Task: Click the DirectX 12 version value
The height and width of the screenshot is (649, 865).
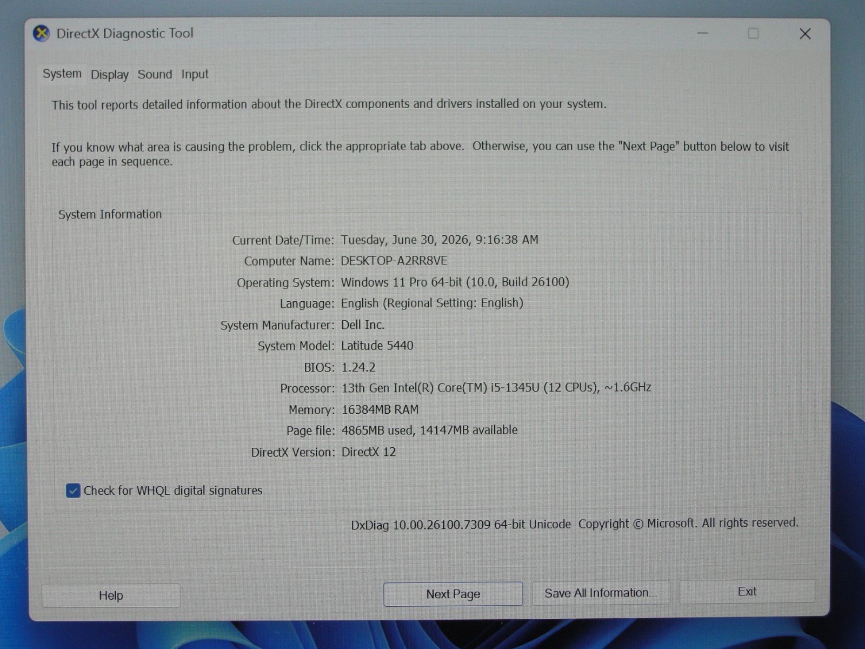Action: 369,452
